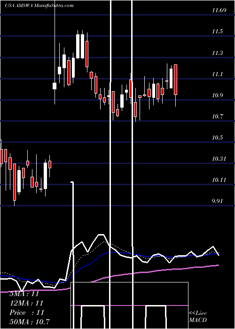The height and width of the screenshot is (329, 235).
Task: Click the <<Live MACD label
Action: tap(198, 317)
